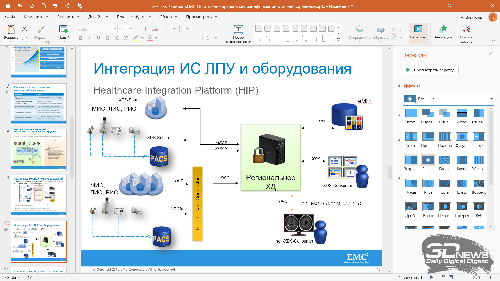Toggle the Переходы transitions panel button
The image size is (500, 281).
418,33
